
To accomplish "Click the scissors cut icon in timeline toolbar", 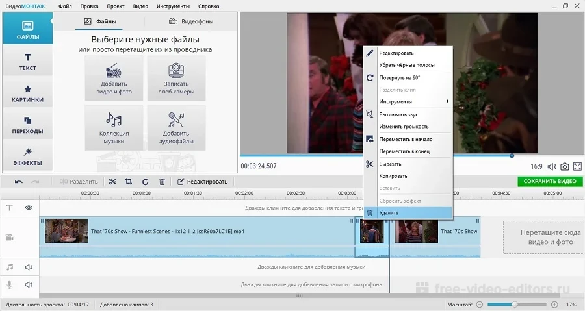I will point(112,182).
